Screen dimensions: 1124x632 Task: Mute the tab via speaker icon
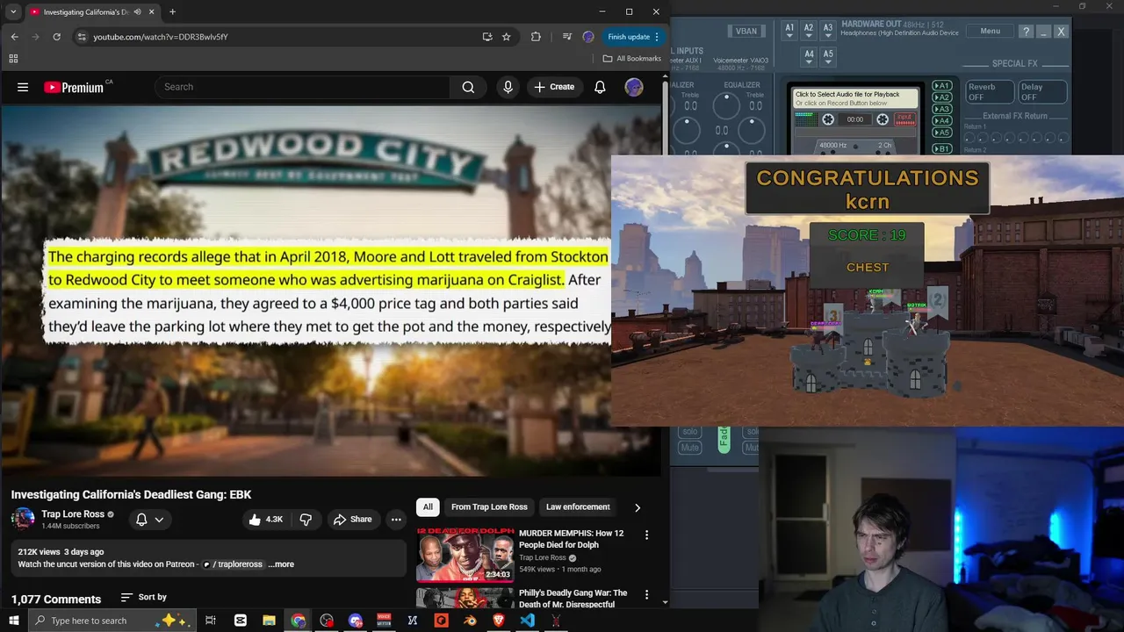138,12
